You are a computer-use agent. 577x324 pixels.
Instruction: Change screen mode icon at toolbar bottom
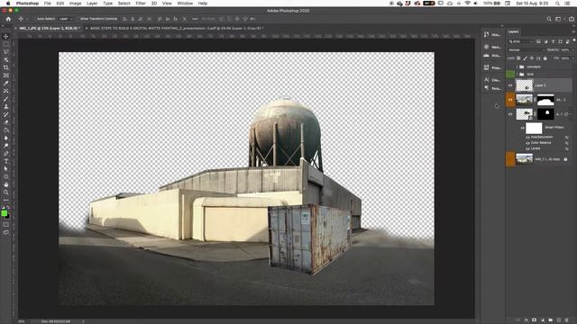[6, 232]
